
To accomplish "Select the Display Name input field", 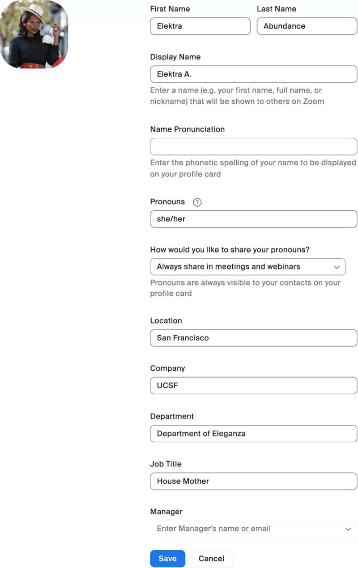I will [254, 74].
